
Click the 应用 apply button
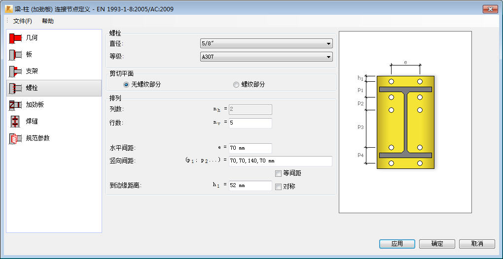pyautogui.click(x=397, y=244)
